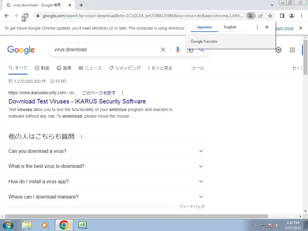The width and height of the screenshot is (308, 231).
Task: Switch to the 画像 images tab
Action: [64, 68]
